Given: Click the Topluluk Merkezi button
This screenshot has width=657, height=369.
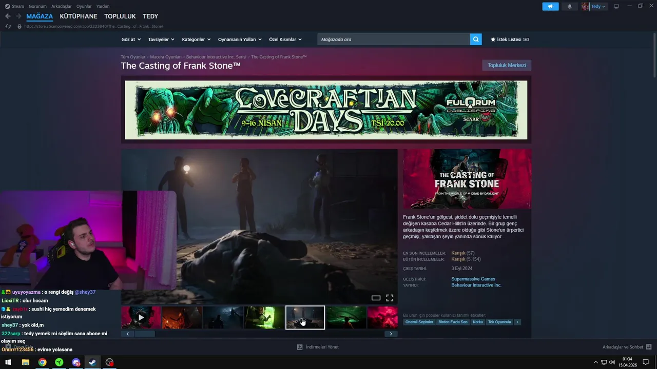Looking at the screenshot, I should coord(507,65).
